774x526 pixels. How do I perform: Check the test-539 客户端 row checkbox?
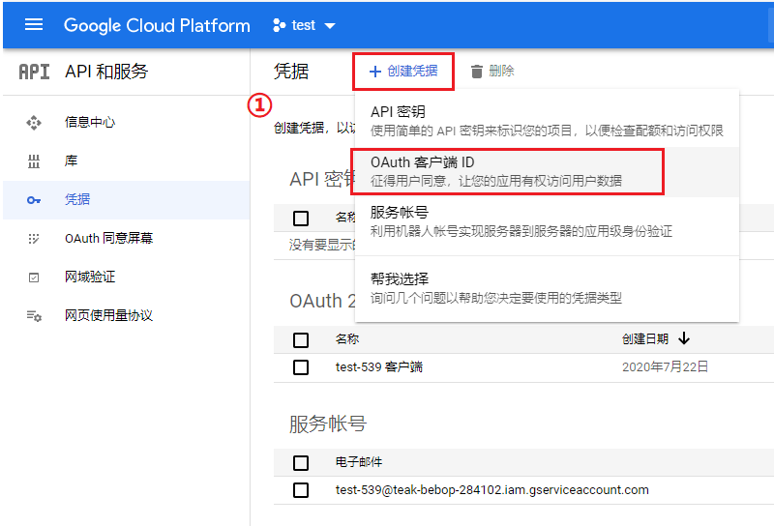tap(301, 367)
